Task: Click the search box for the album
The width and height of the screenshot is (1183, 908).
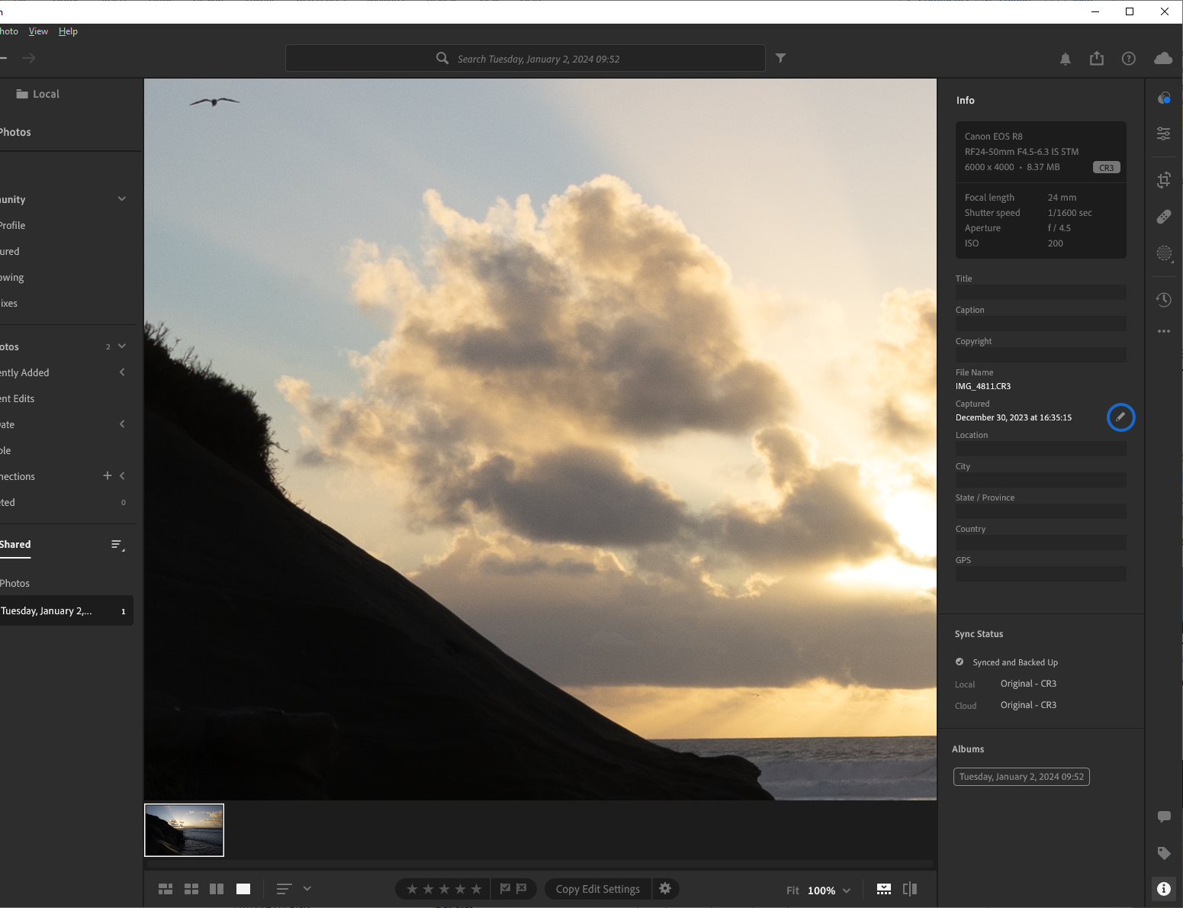Action: [x=526, y=58]
